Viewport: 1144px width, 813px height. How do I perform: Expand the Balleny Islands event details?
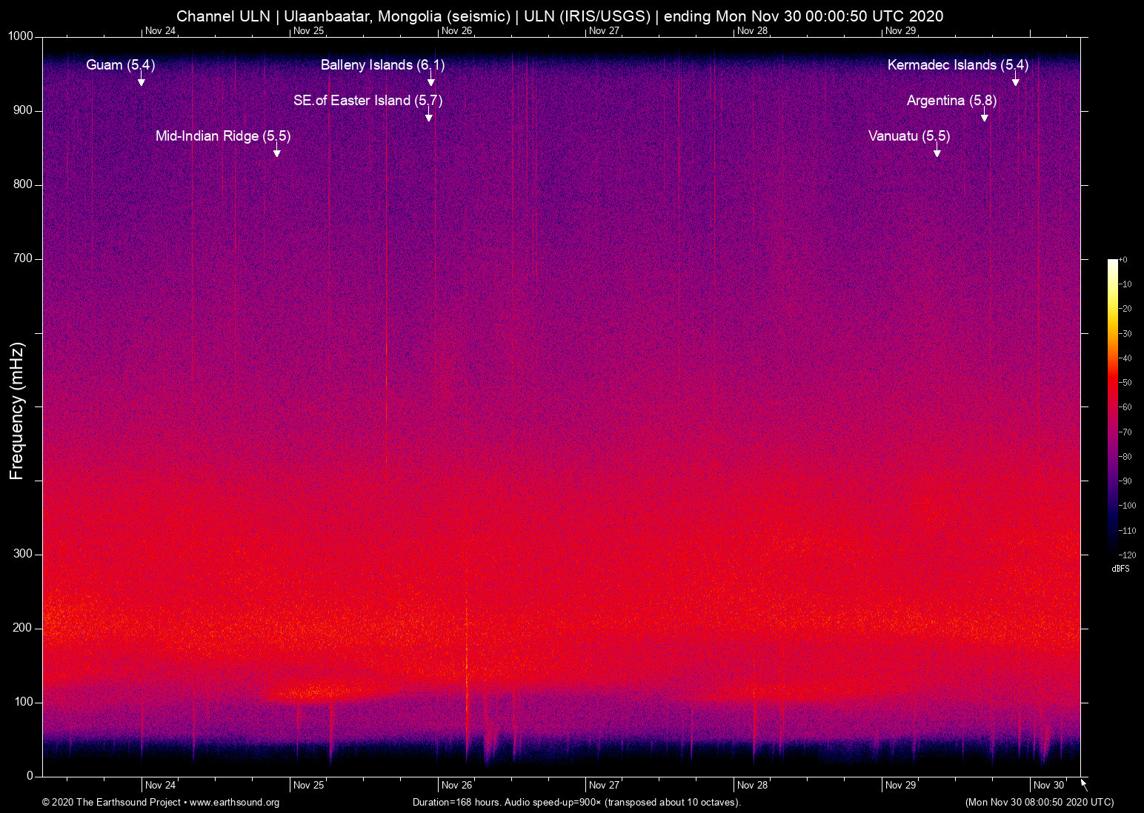[382, 65]
